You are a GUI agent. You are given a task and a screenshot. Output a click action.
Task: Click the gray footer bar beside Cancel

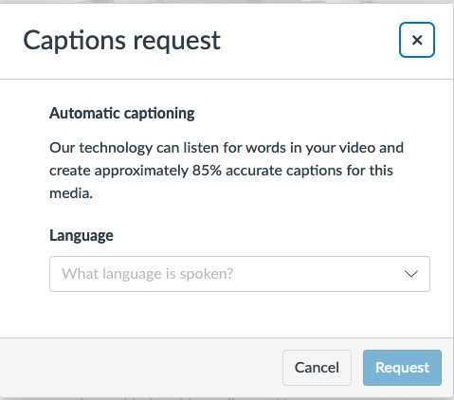point(139,368)
